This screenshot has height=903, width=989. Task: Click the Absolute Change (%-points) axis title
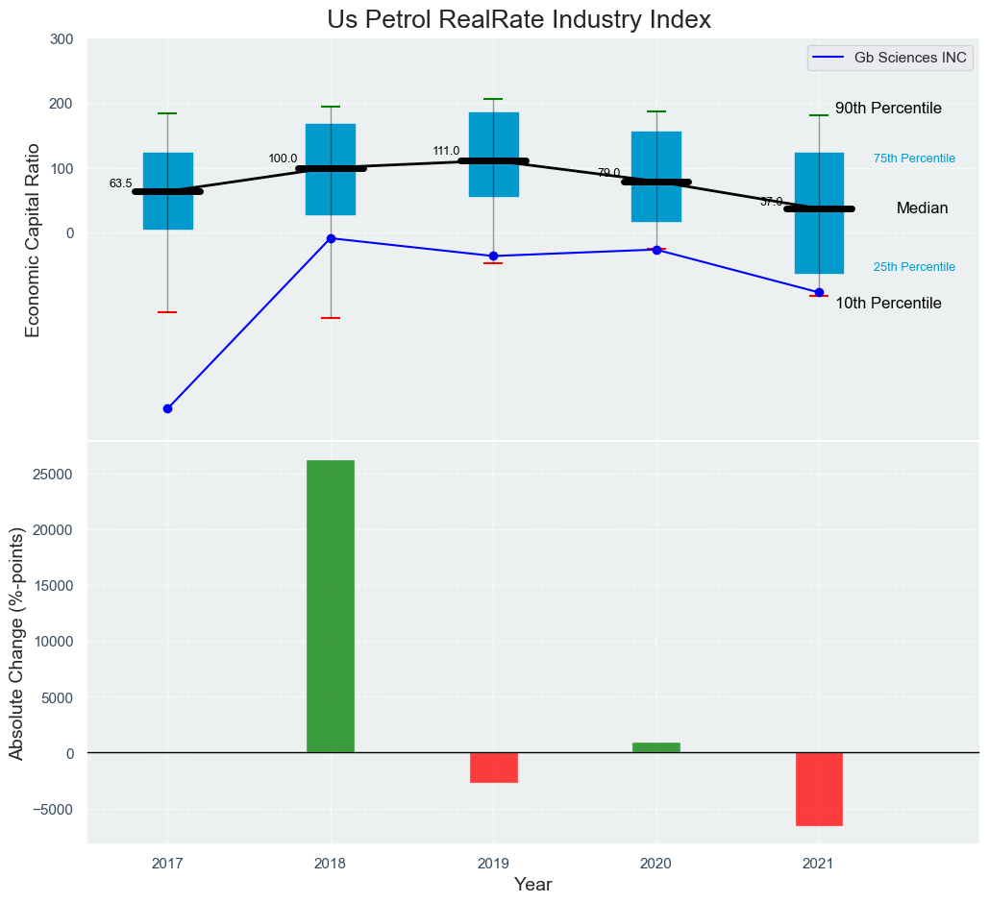(x=16, y=644)
